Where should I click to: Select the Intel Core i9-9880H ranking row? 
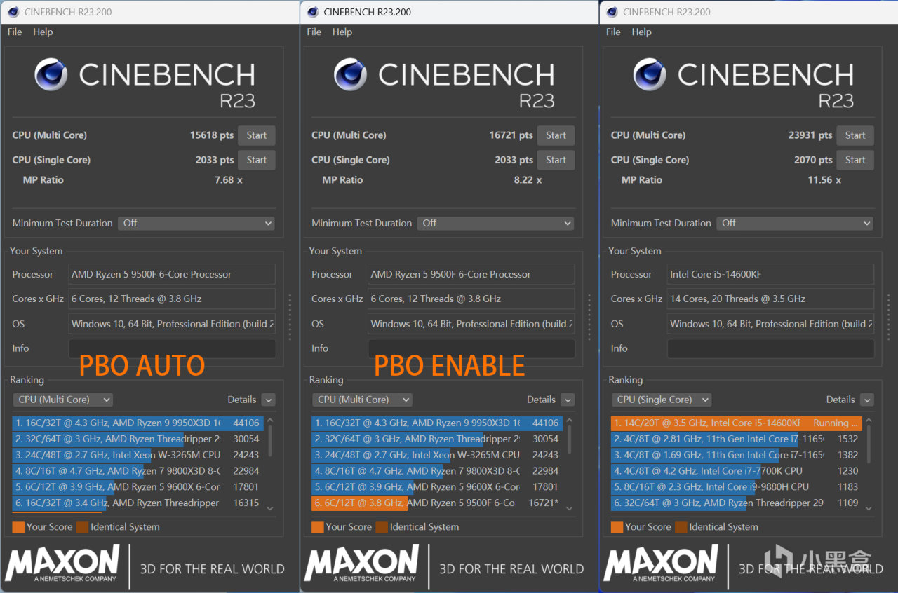(737, 487)
